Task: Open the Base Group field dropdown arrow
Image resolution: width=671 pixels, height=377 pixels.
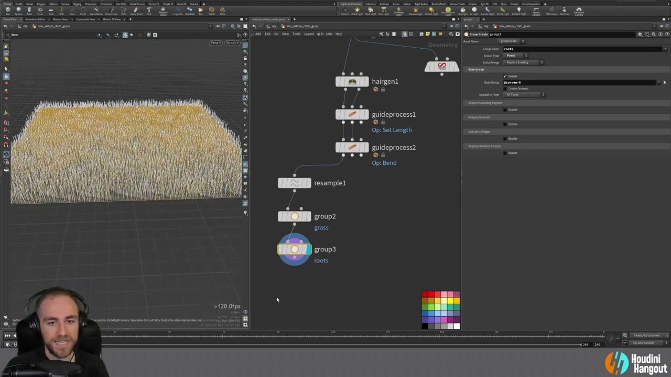Action: pyautogui.click(x=659, y=82)
